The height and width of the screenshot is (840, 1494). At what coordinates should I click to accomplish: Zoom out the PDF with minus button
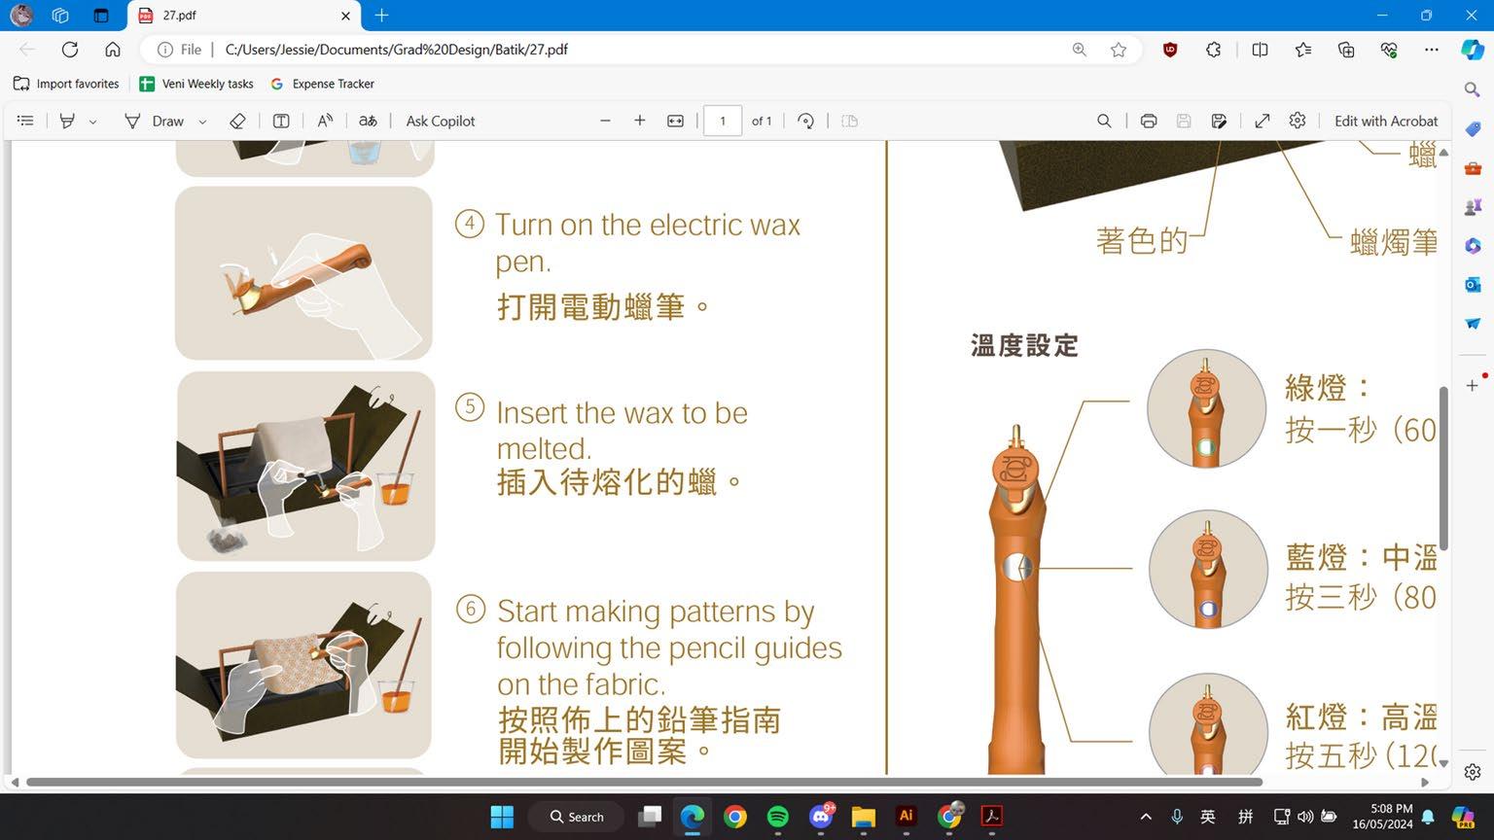605,121
